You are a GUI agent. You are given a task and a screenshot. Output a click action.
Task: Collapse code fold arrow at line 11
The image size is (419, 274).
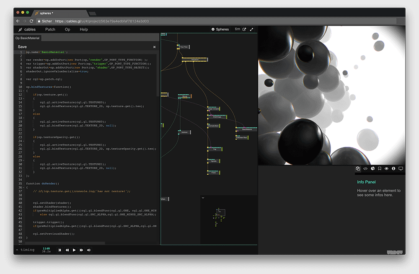pyautogui.click(x=23, y=91)
